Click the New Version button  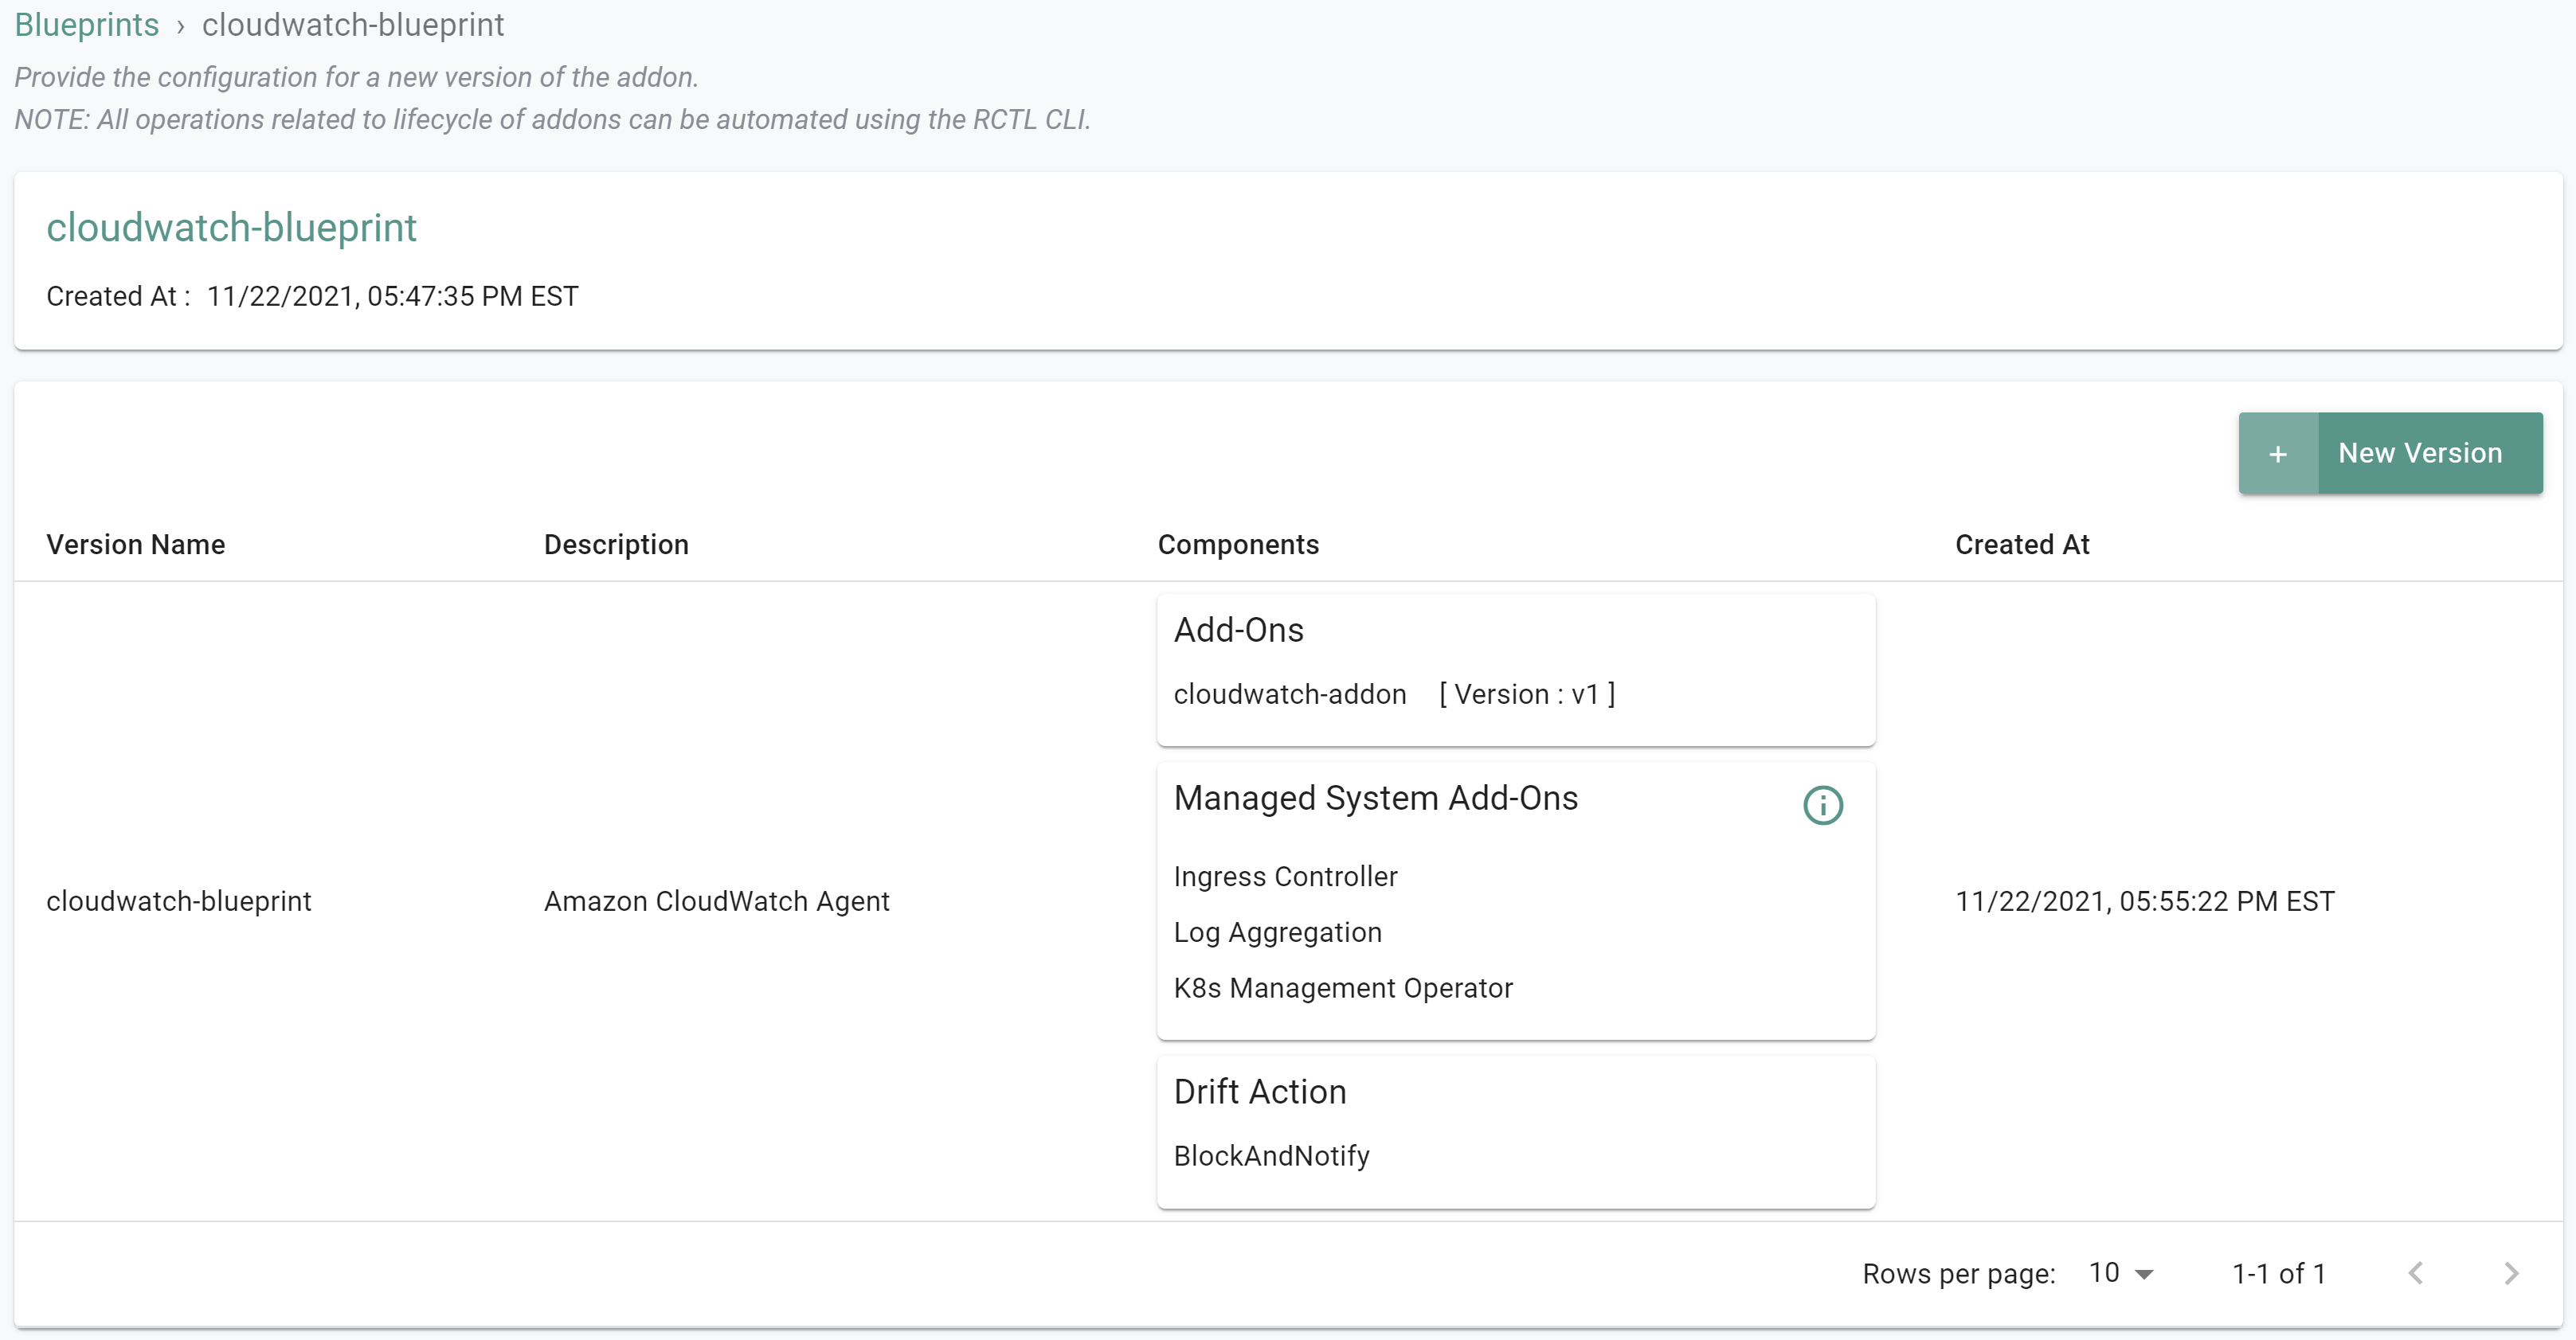2391,454
